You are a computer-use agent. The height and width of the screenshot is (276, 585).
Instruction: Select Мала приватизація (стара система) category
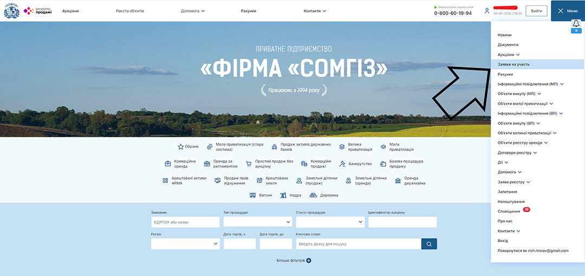(236, 147)
